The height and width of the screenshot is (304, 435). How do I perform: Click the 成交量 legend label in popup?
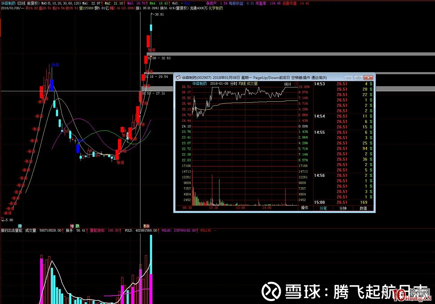click(x=252, y=84)
